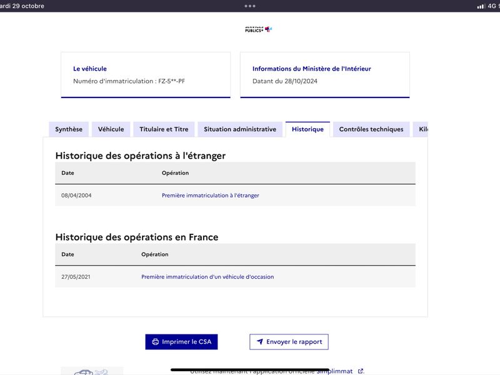
Task: Click Informations du Ministère de l'Intérieur heading
Action: 311,69
